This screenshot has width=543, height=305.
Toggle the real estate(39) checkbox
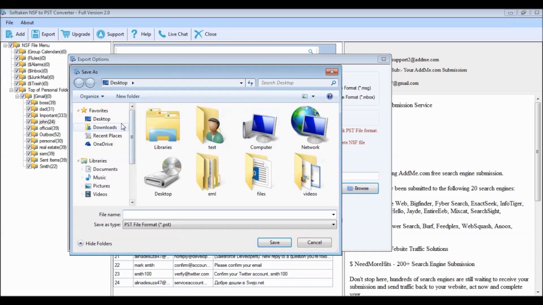(x=29, y=147)
